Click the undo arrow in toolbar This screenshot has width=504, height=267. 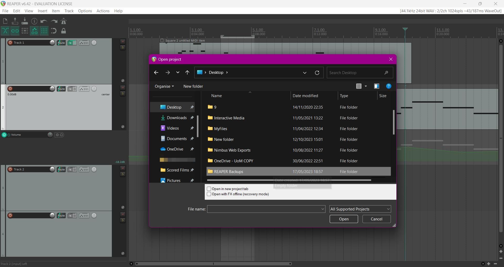[44, 21]
